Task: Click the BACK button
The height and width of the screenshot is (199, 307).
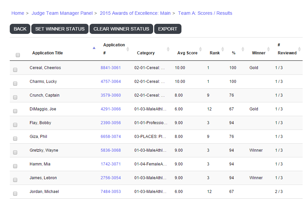Action: point(20,29)
